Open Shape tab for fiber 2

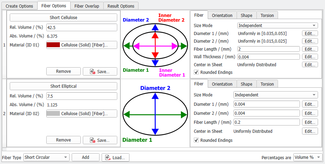246,84
